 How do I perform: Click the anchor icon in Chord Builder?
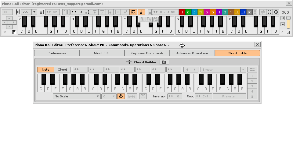click(121, 96)
